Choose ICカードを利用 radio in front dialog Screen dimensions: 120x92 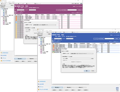tap(62, 51)
